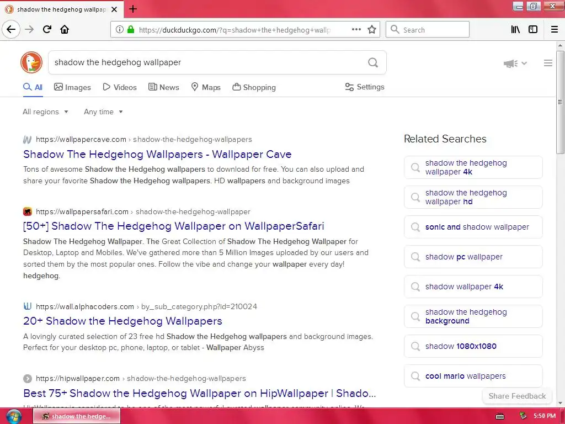Image resolution: width=565 pixels, height=424 pixels.
Task: Focus the Firefox toolbar Search box
Action: pyautogui.click(x=428, y=29)
